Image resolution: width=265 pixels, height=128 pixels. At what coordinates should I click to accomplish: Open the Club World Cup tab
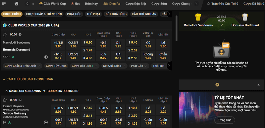coord(53,4)
